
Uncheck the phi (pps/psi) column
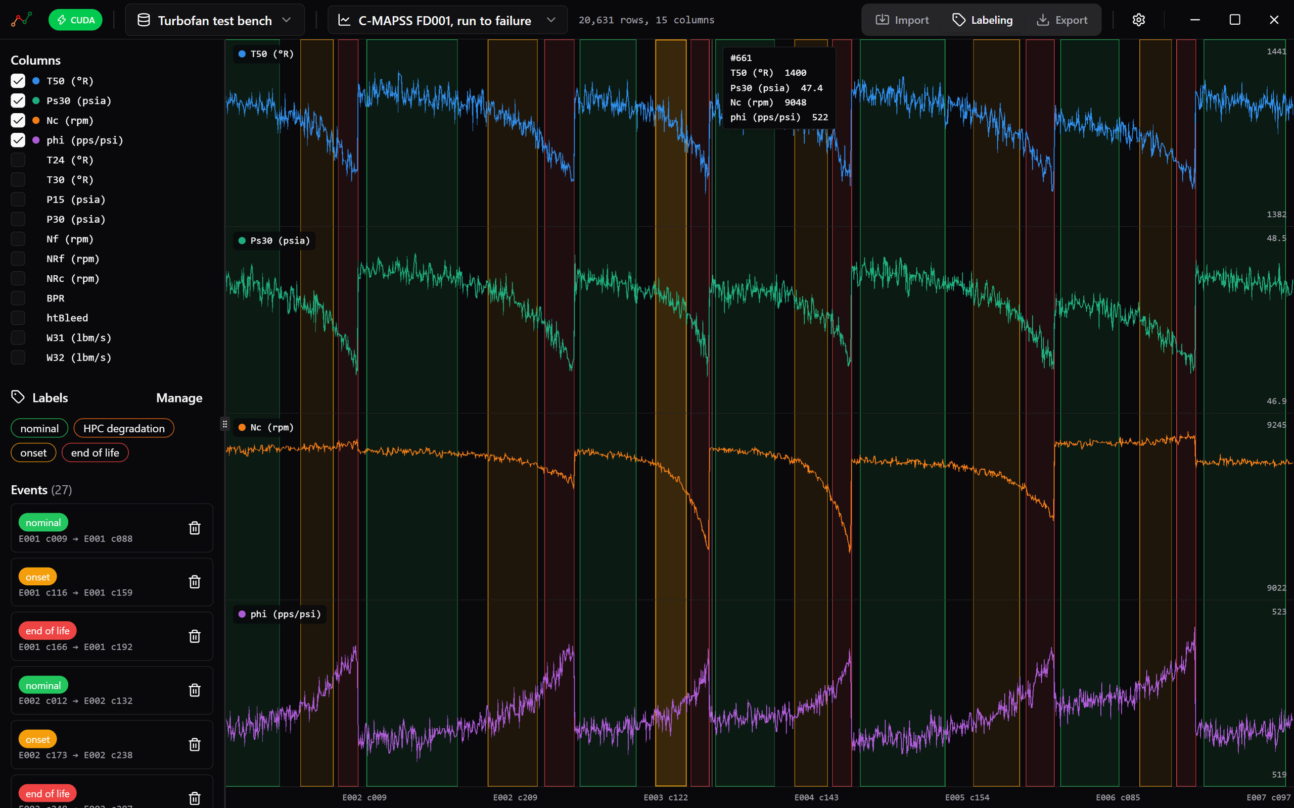point(18,140)
